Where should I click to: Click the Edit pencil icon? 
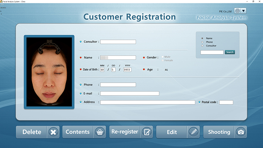(x=193, y=132)
